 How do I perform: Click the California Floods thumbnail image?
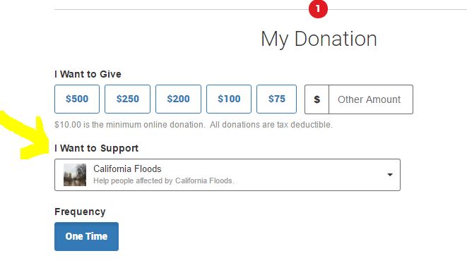(75, 175)
